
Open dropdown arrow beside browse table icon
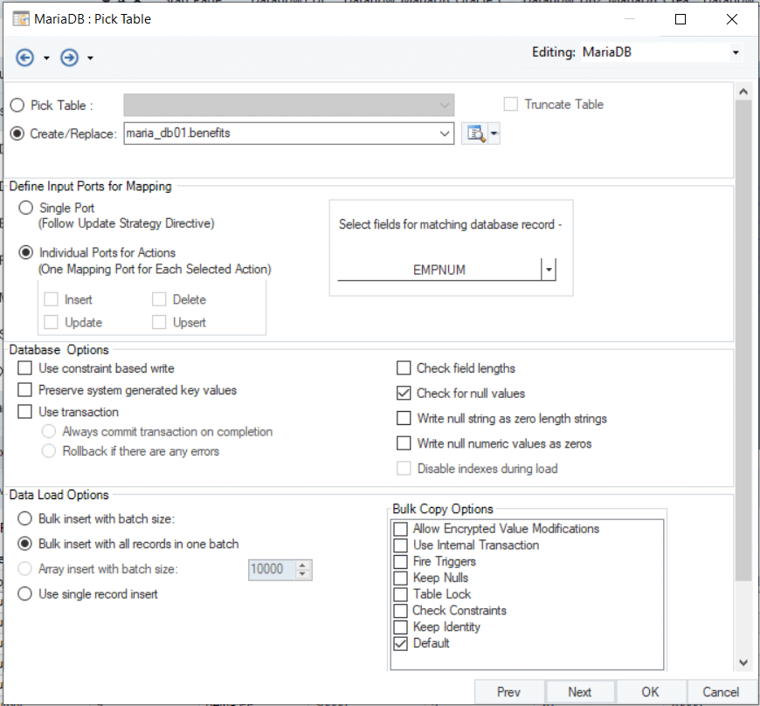tap(494, 134)
